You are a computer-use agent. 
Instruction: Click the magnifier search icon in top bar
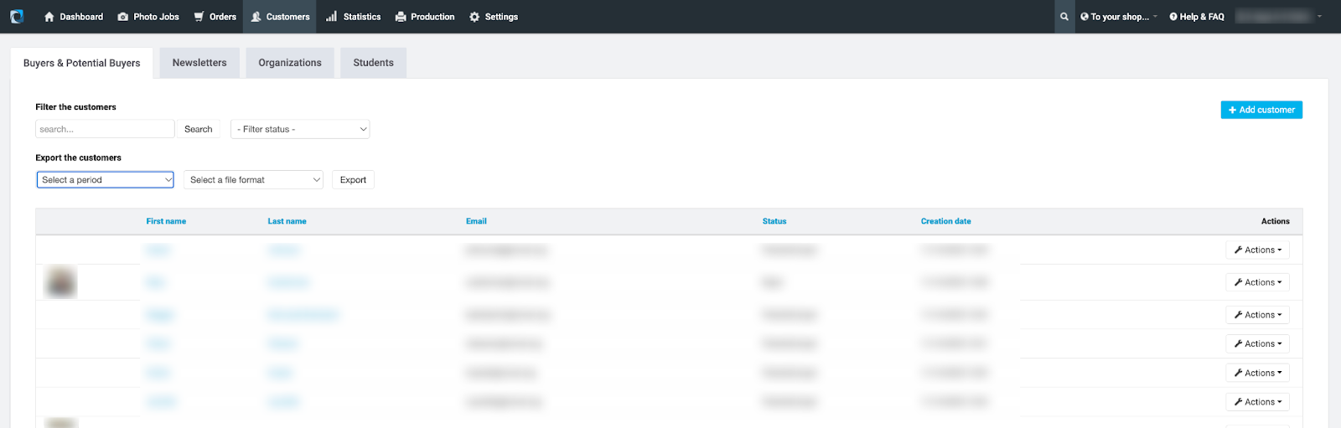1064,17
